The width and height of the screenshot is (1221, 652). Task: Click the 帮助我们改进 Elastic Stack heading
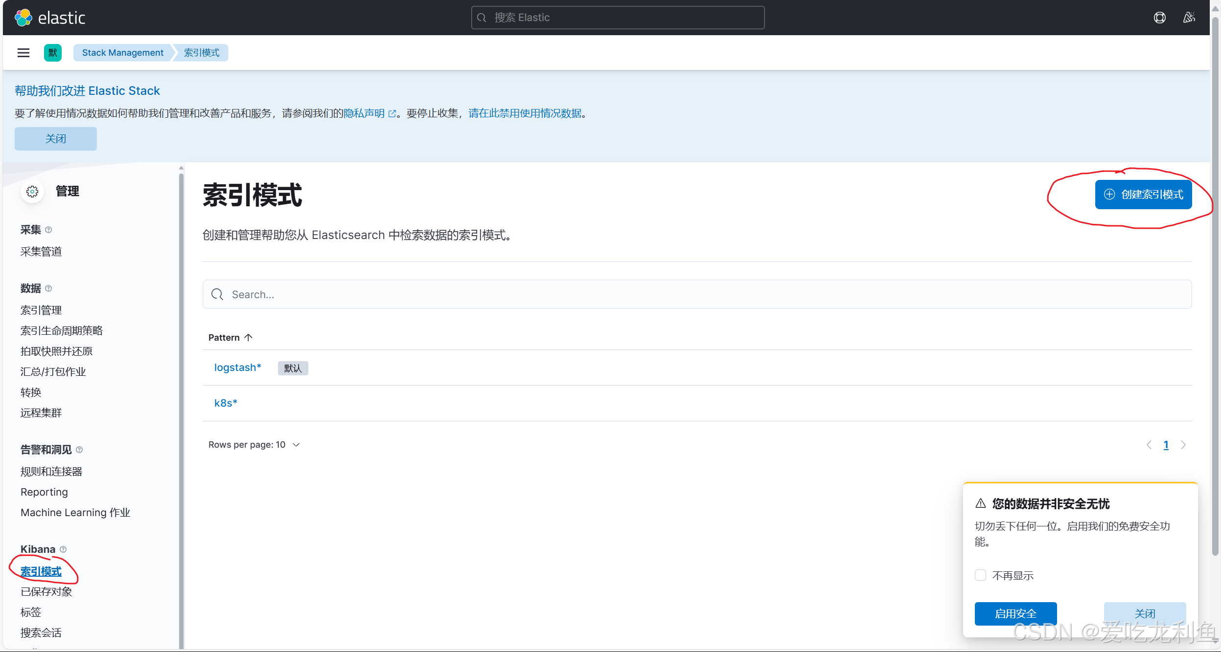87,91
